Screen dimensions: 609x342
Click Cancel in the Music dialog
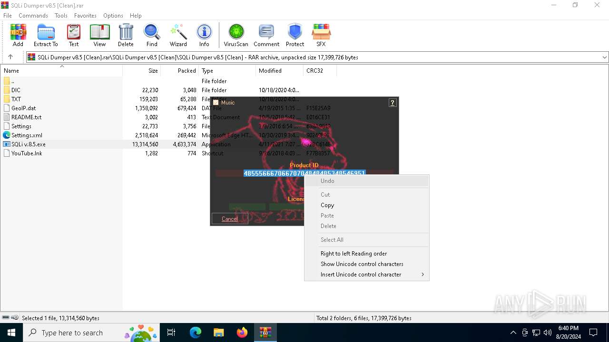tap(230, 219)
